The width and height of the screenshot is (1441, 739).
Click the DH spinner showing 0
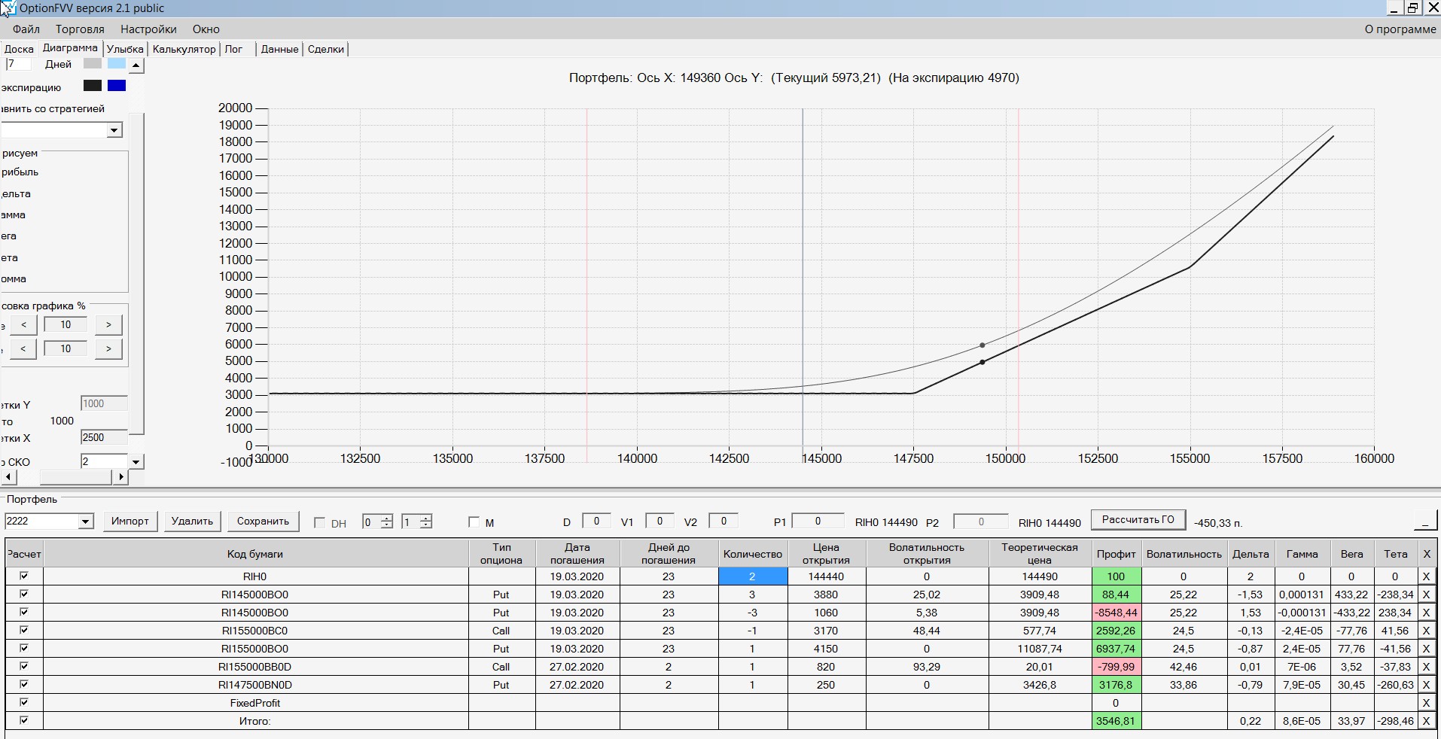[377, 522]
